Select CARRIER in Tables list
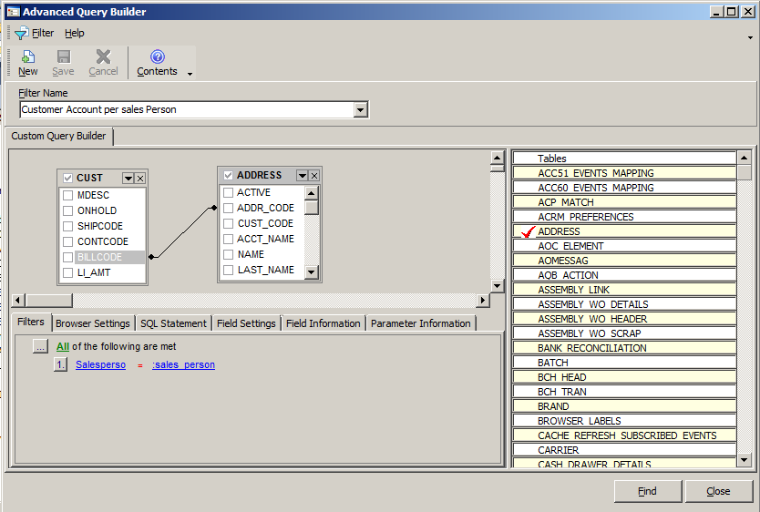760x512 pixels. 624,450
